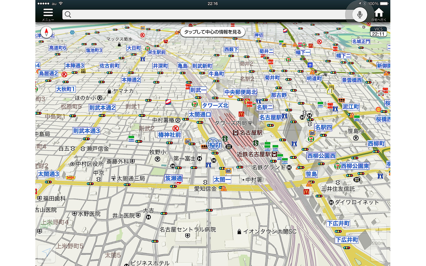Tap Denny's icon below 太閤通3

click(x=71, y=178)
